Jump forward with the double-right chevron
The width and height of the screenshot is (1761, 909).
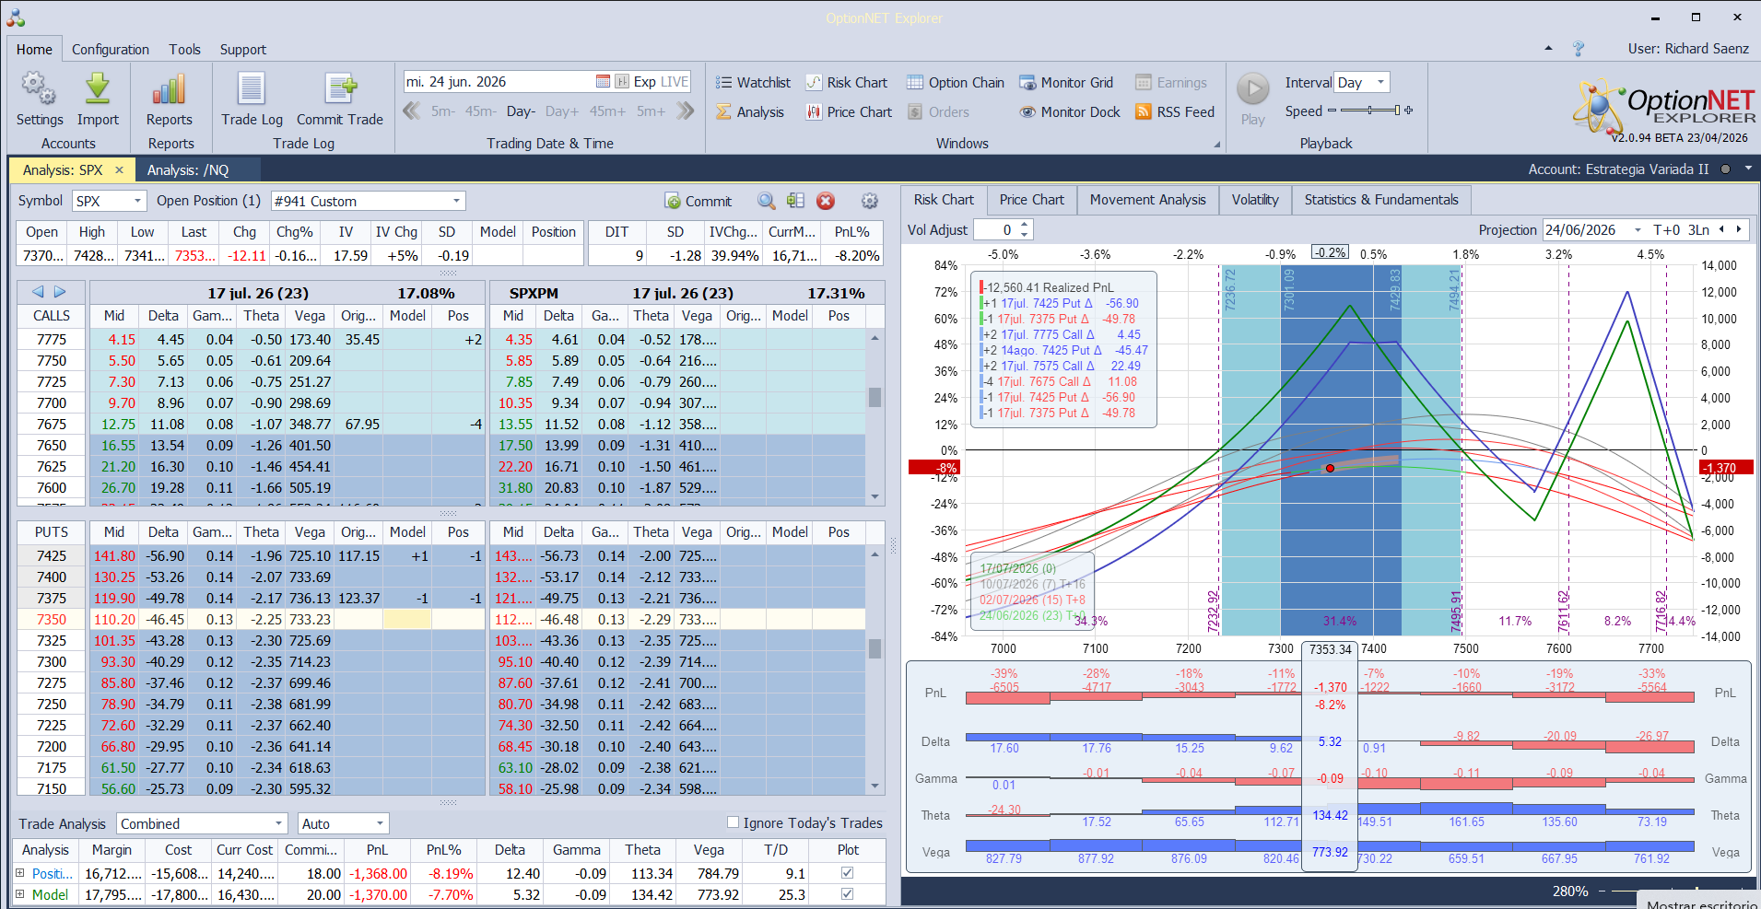click(x=685, y=111)
